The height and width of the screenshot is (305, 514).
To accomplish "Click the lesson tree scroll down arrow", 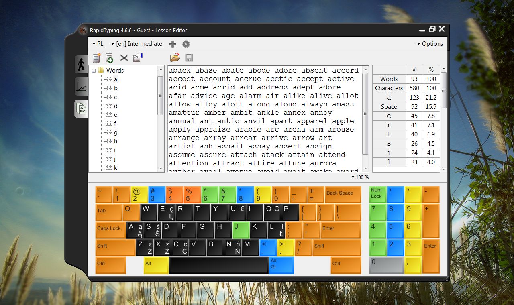I will pyautogui.click(x=161, y=169).
